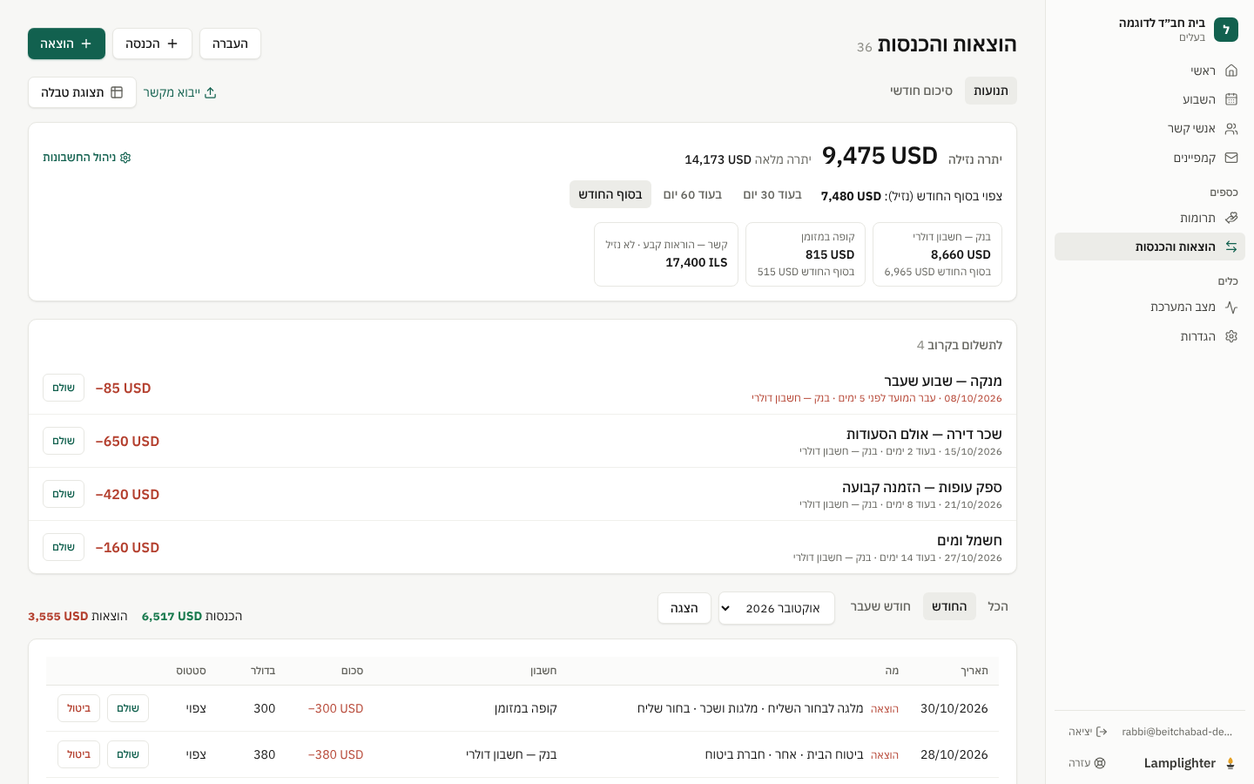1254x784 pixels.
Task: Filter transactions by חודש שעבר
Action: point(880,606)
